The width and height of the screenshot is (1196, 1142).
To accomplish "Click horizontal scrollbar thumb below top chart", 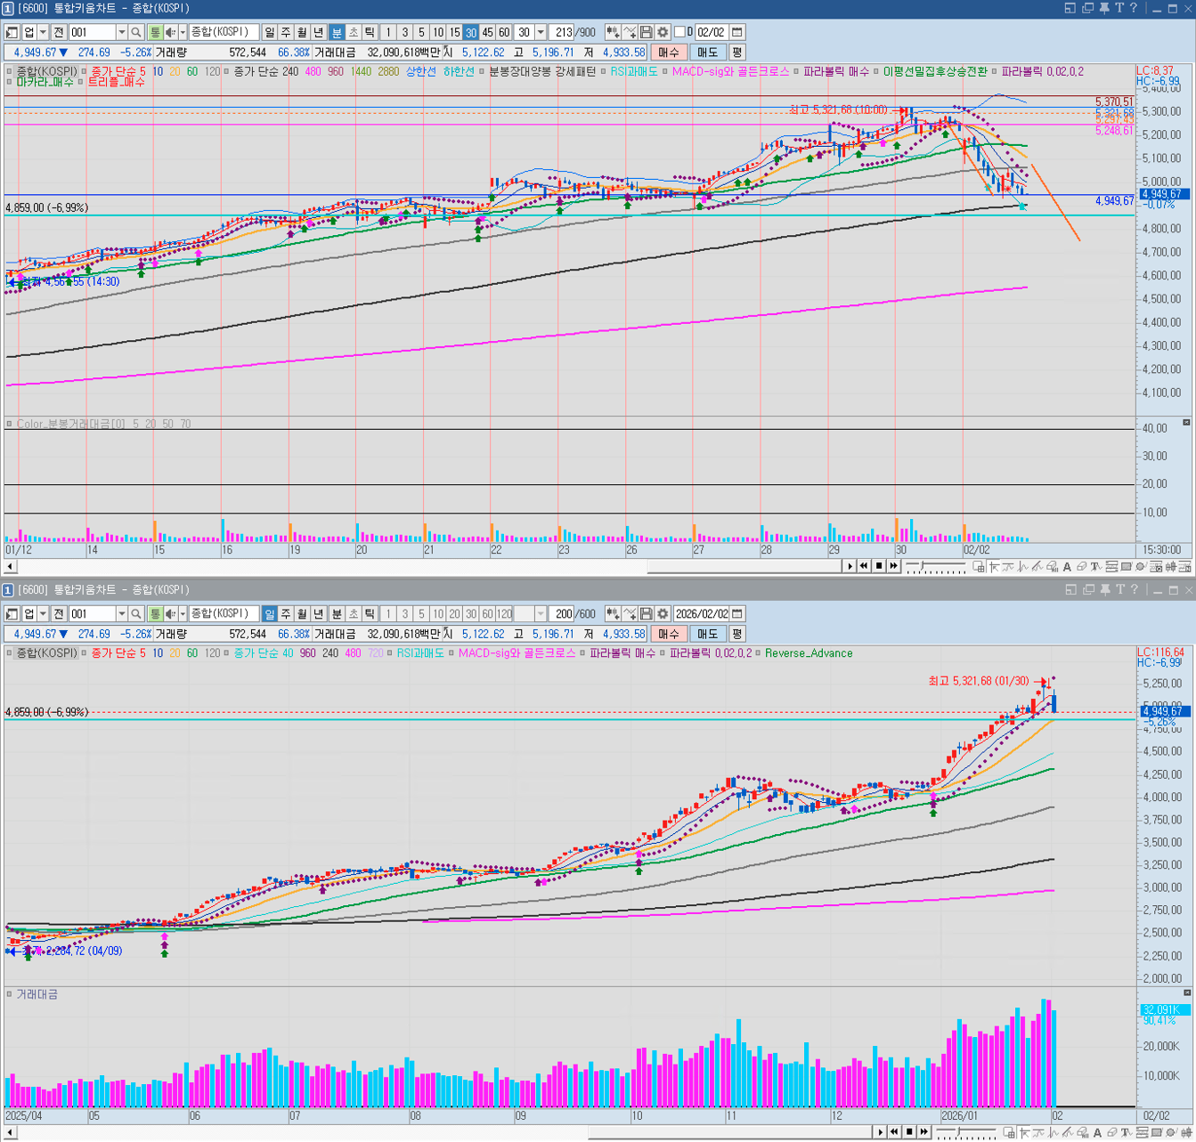I will pos(744,567).
